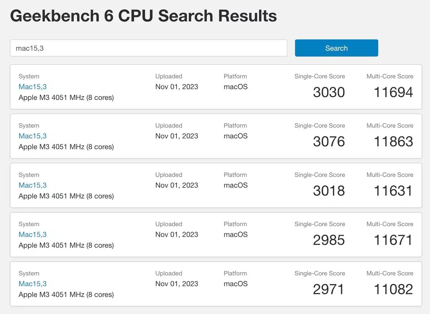Click the single-core score 2971
The height and width of the screenshot is (314, 430).
[x=329, y=289]
